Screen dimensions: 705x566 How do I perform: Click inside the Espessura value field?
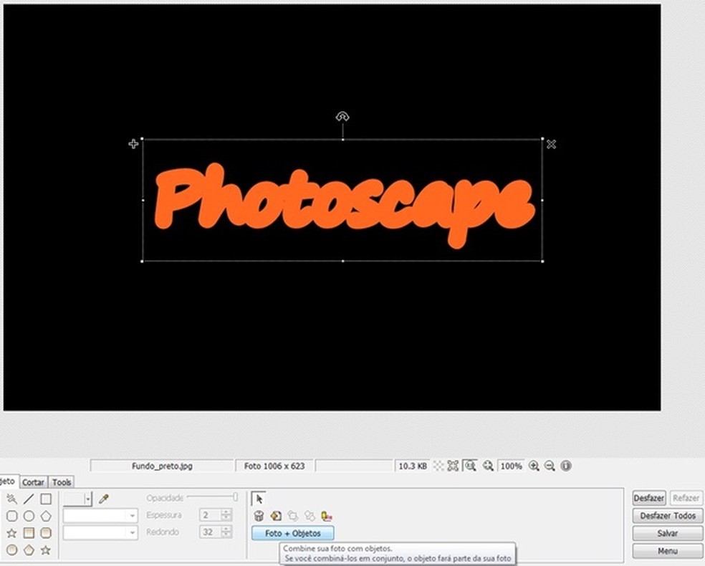(x=211, y=515)
